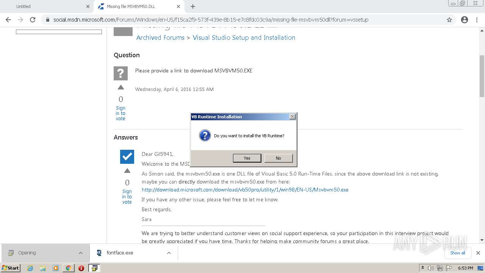Screen dimensions: 485x273
Task: Go back to previous page
Action: pos(8,20)
